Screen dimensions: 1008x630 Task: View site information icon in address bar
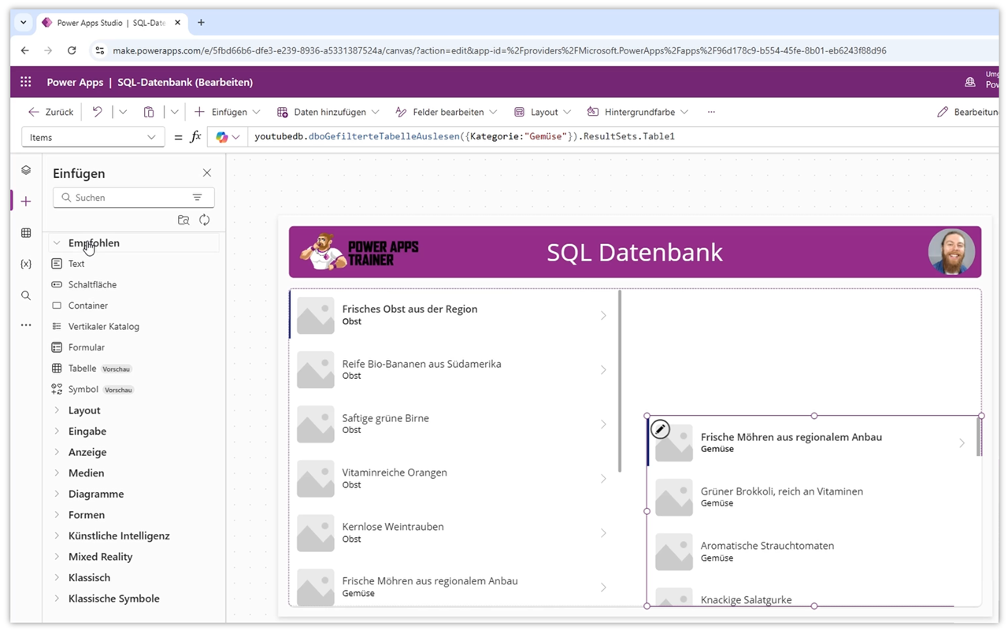click(99, 50)
